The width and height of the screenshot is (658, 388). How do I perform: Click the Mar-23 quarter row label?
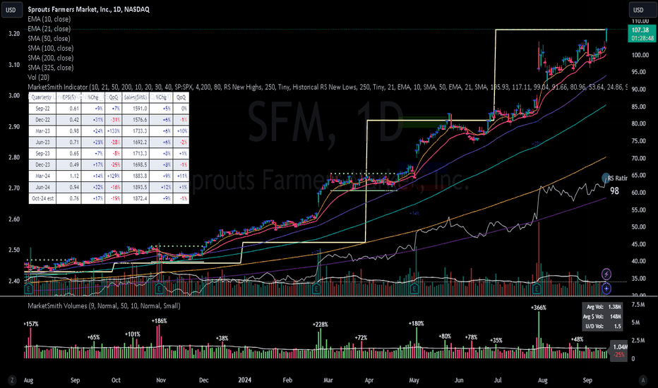point(42,131)
